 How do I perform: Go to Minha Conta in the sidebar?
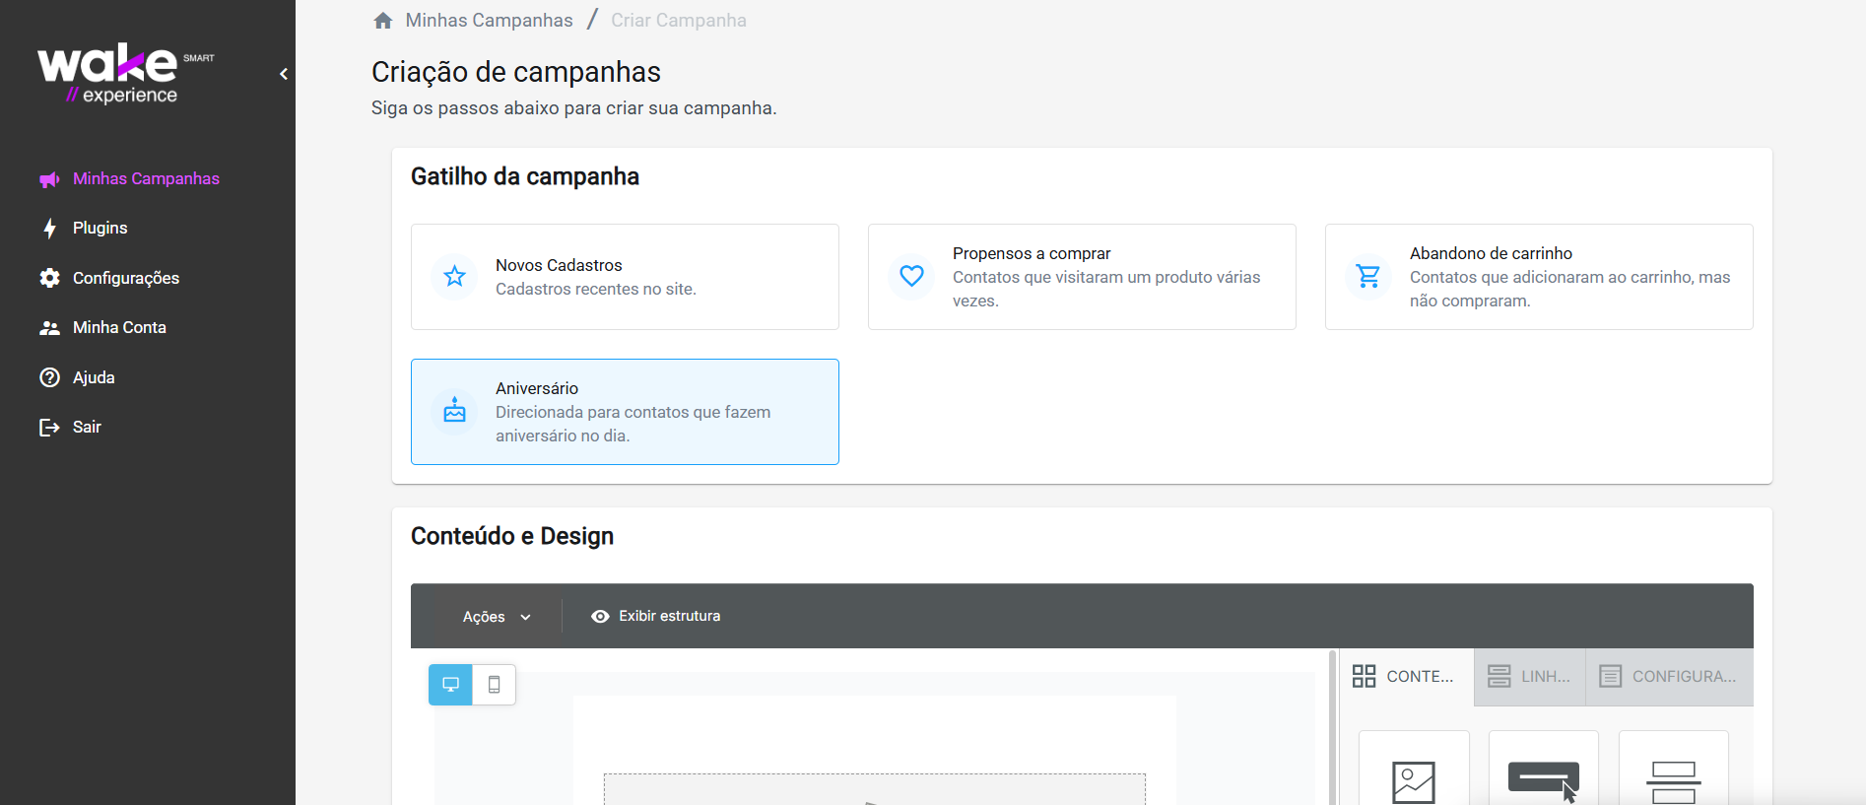[x=118, y=327]
